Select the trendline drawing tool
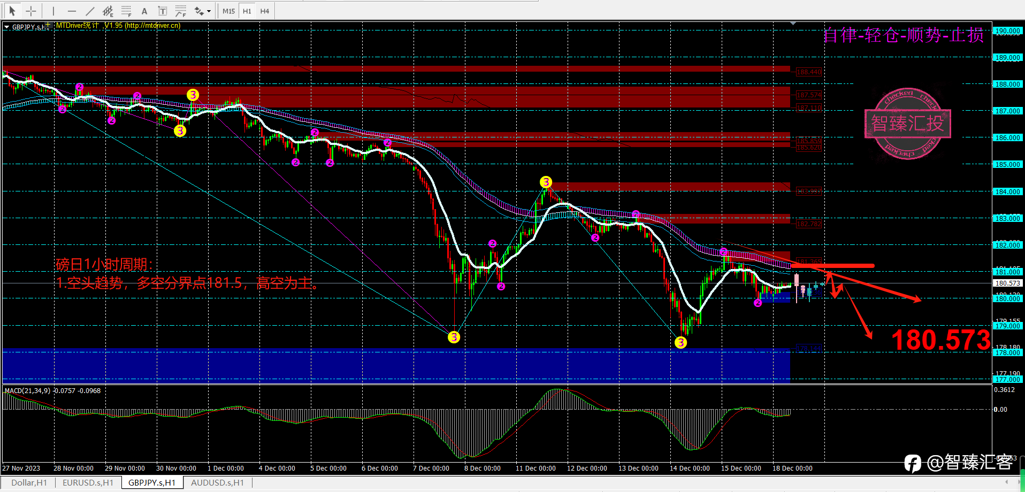Screen dimensions: 1025x492 [x=90, y=11]
